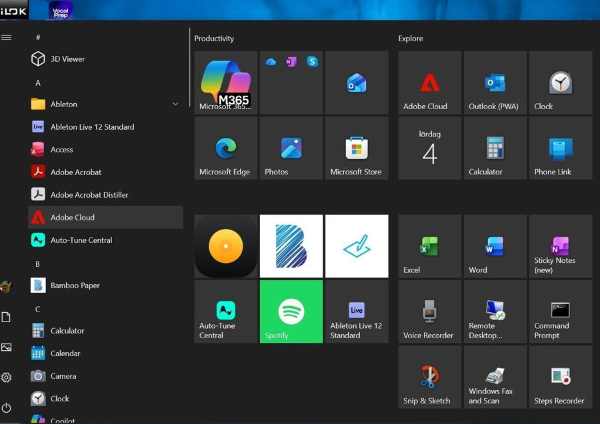This screenshot has width=600, height=424.
Task: Click the A letter header in the app list
Action: point(38,83)
